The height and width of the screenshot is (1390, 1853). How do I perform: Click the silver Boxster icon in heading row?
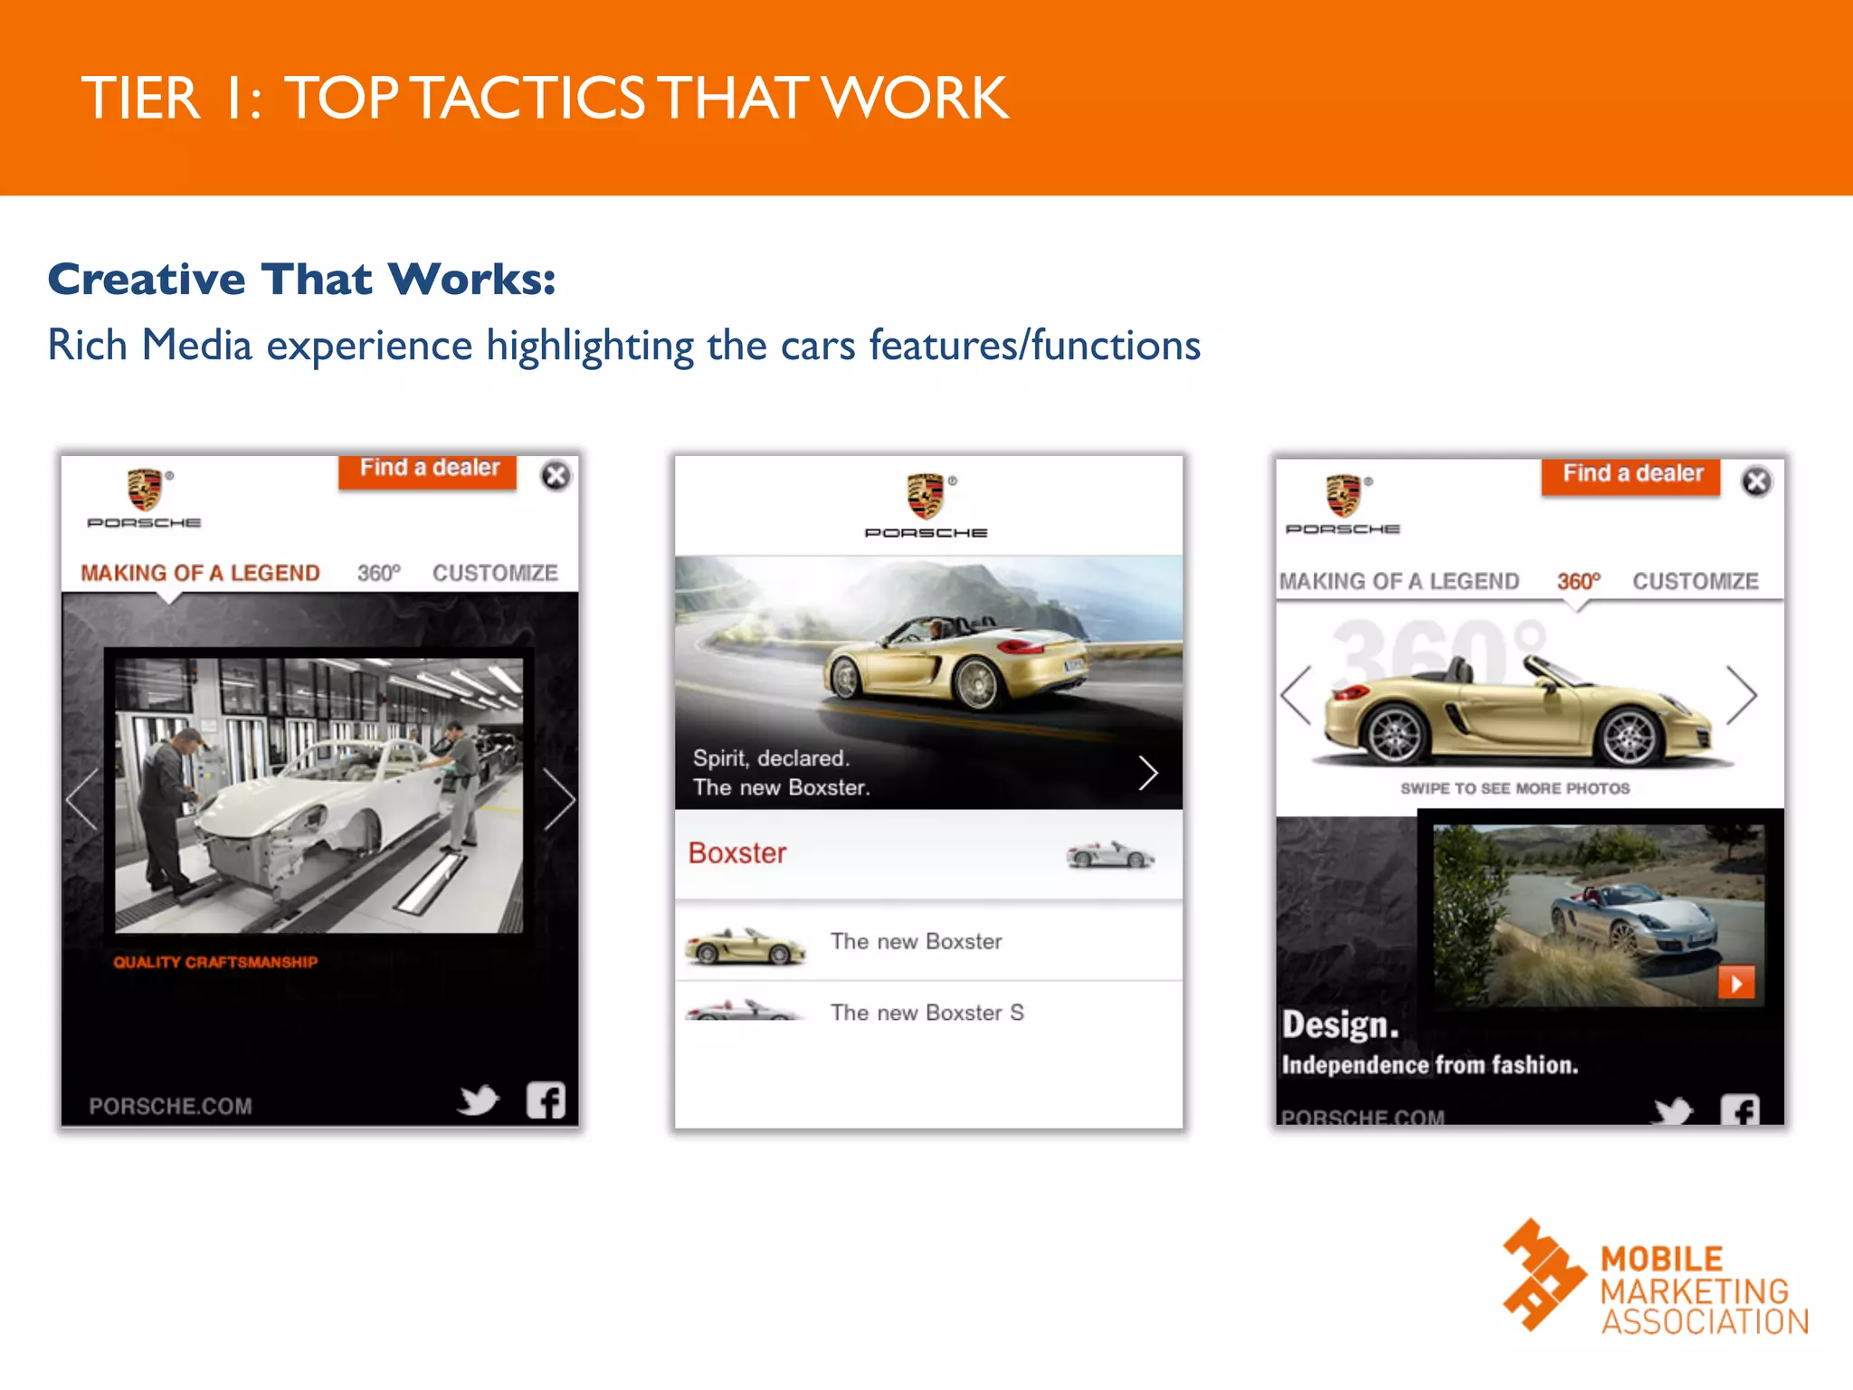click(1110, 854)
